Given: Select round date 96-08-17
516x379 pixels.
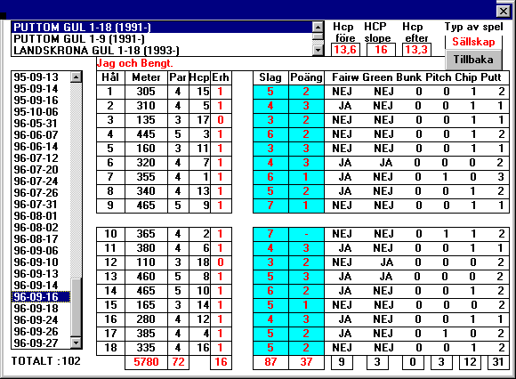Looking at the screenshot, I should [41, 238].
